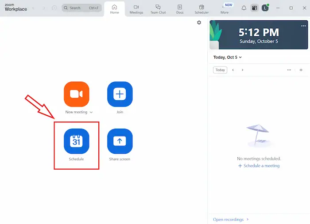This screenshot has height=224, width=310.
Task: Open the Open recordings link
Action: 229,219
